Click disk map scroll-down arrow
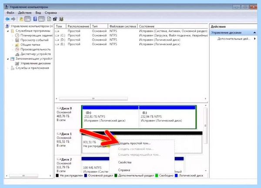The height and width of the screenshot is (188, 261). [x=206, y=171]
